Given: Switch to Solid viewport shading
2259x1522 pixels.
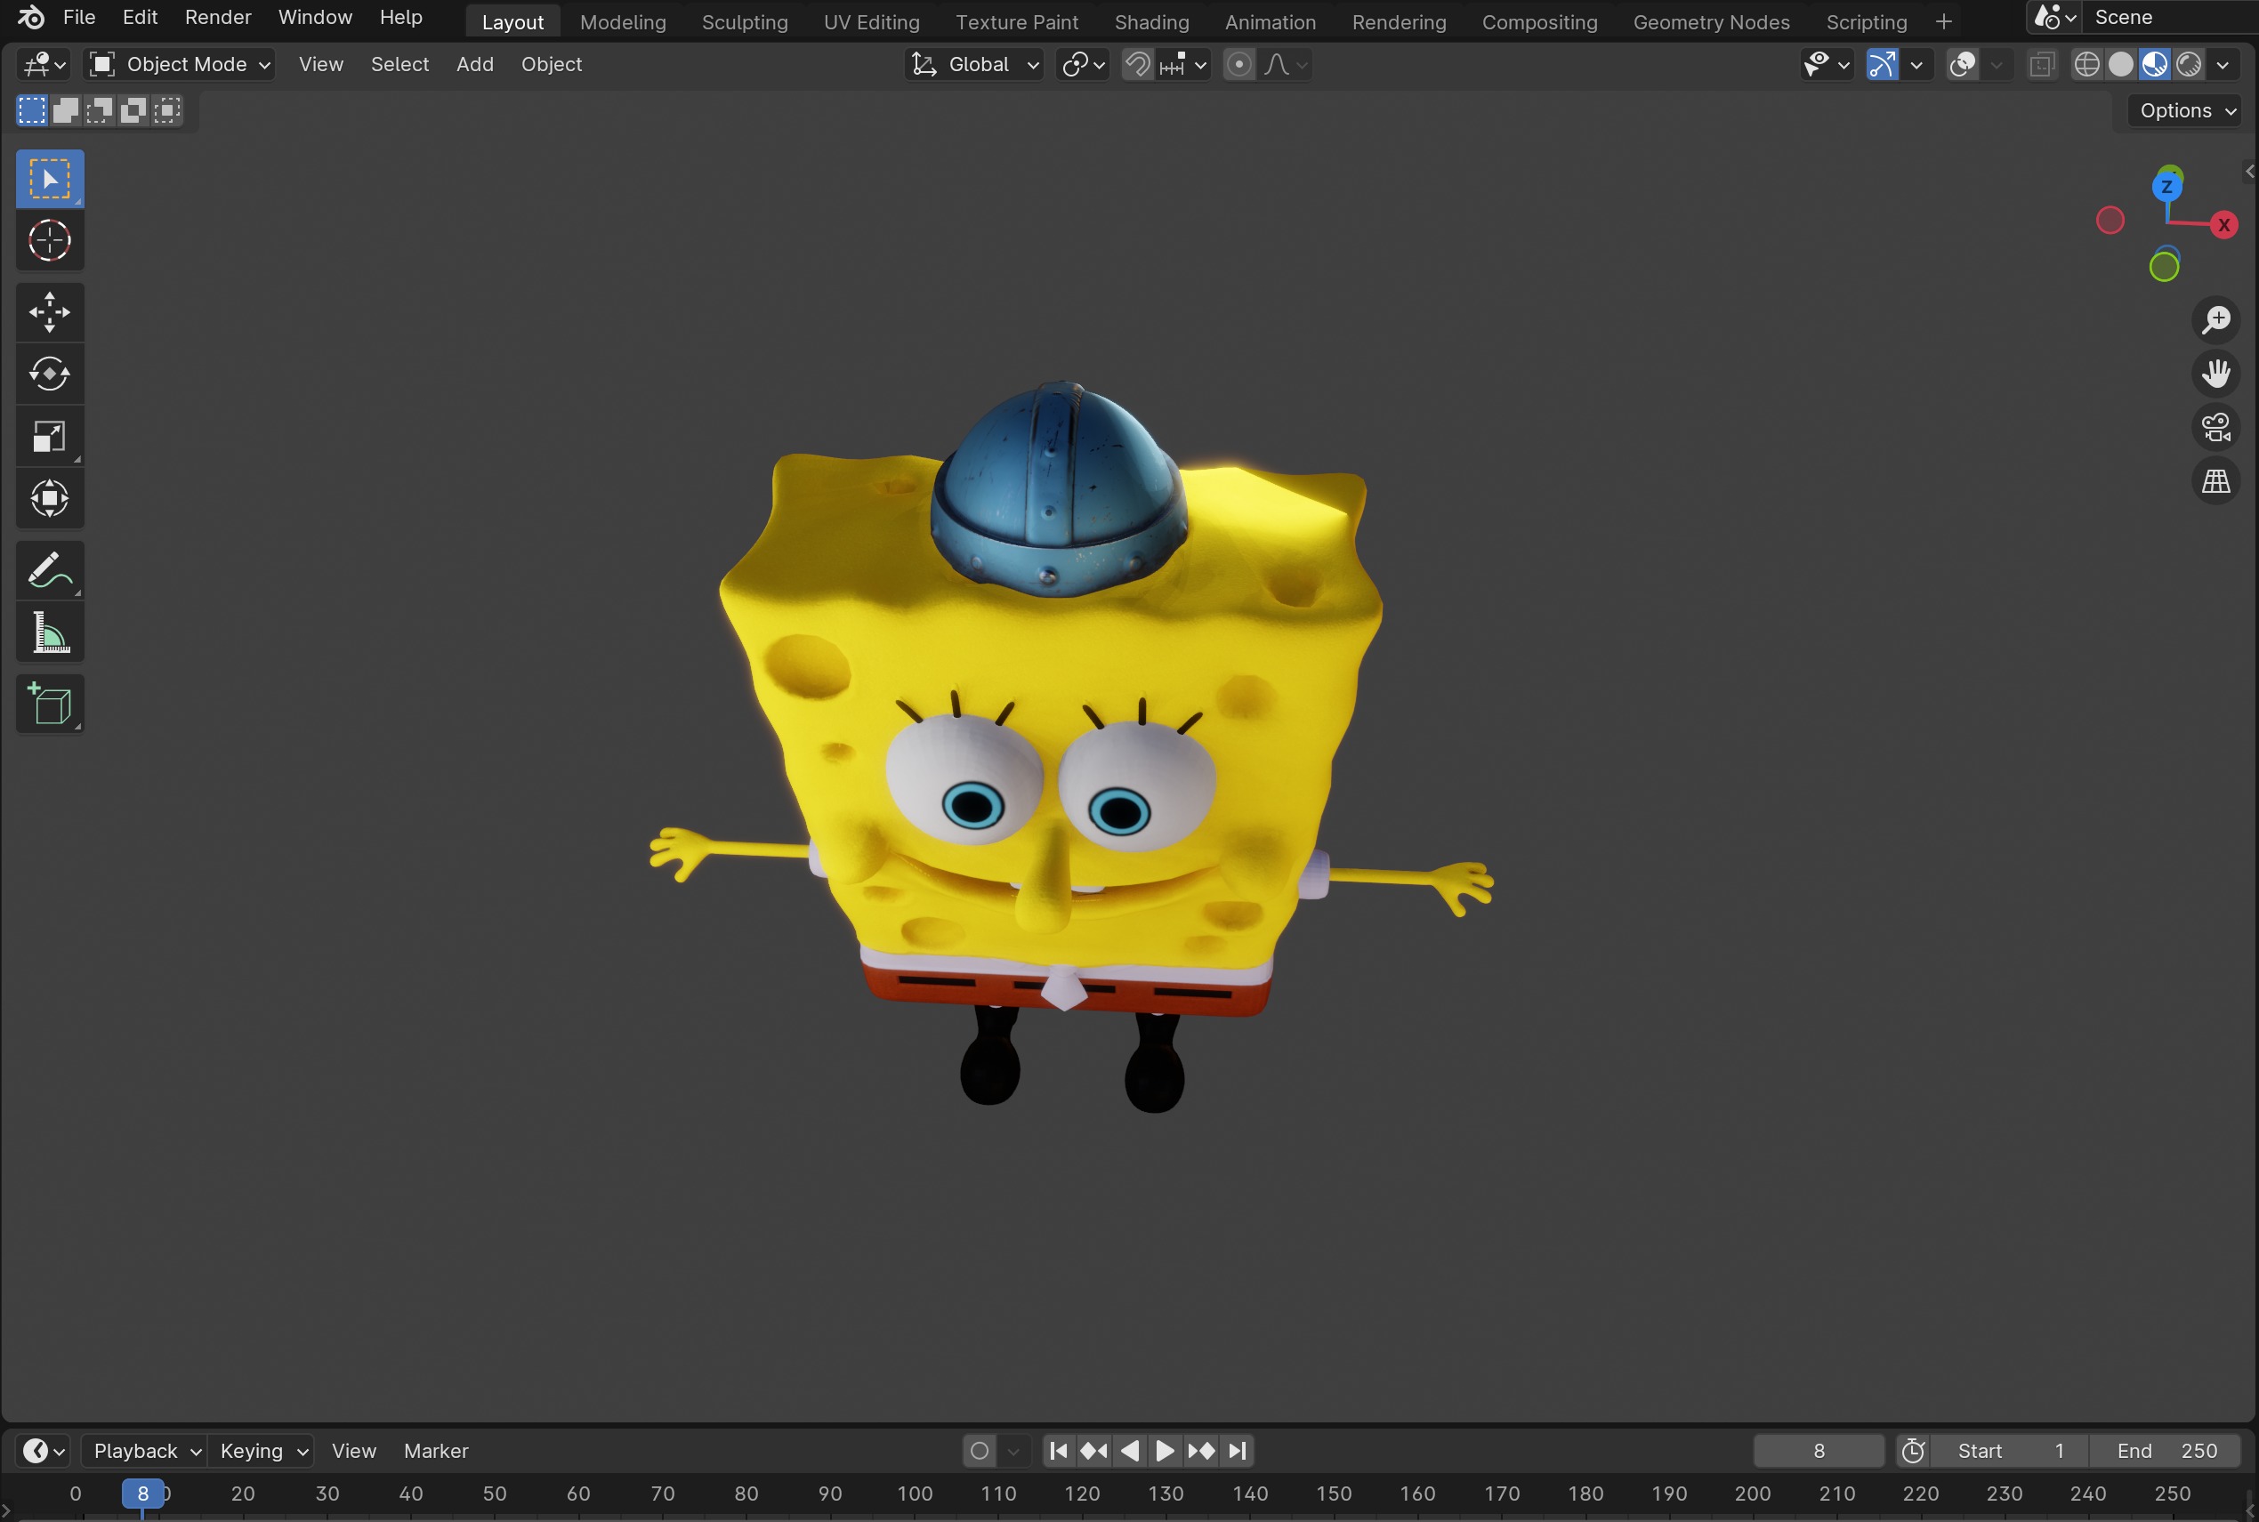Looking at the screenshot, I should pyautogui.click(x=2121, y=64).
